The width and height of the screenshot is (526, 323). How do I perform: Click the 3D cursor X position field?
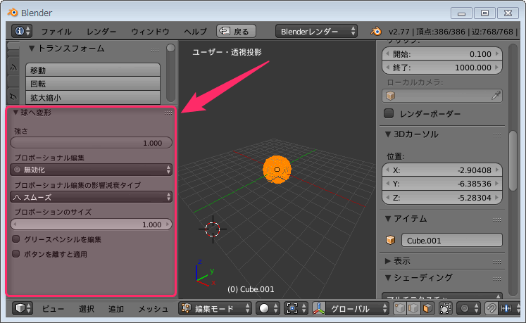442,170
